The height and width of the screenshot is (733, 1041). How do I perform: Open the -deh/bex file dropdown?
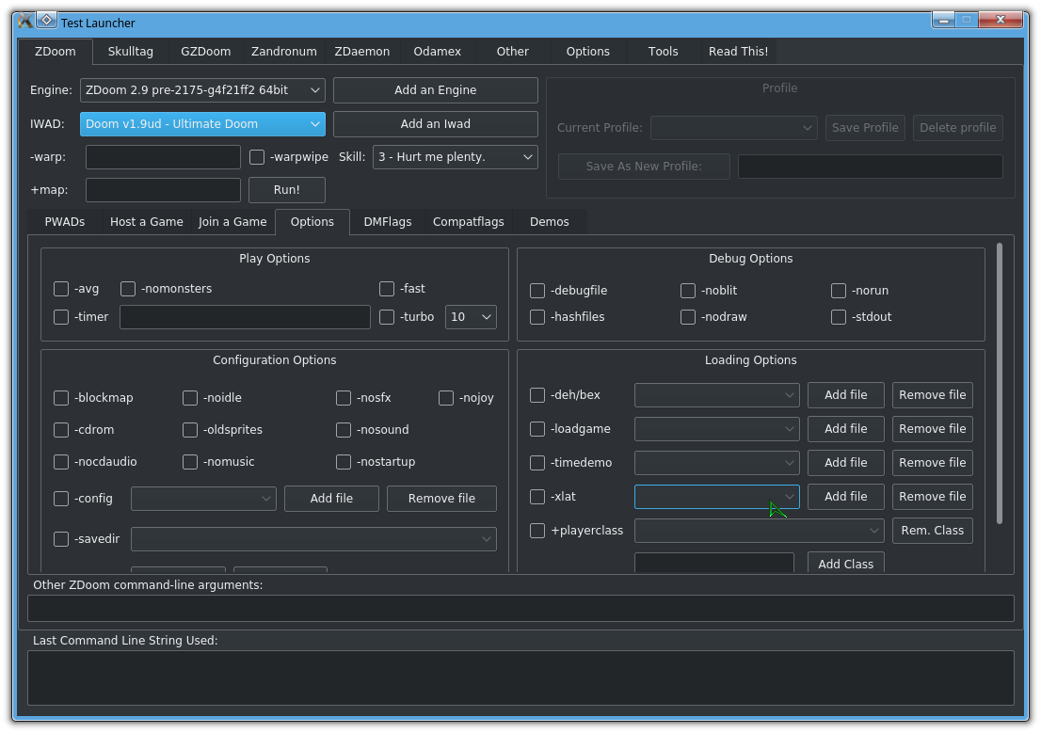716,395
